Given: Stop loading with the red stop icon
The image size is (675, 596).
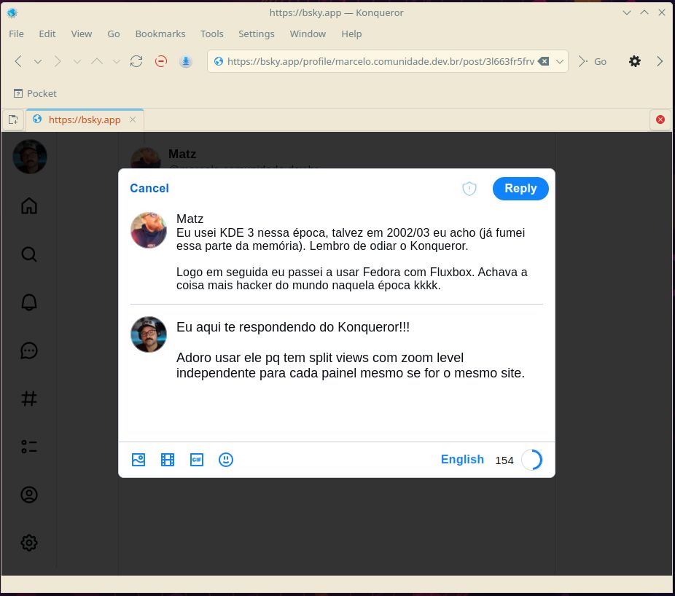Looking at the screenshot, I should (161, 61).
